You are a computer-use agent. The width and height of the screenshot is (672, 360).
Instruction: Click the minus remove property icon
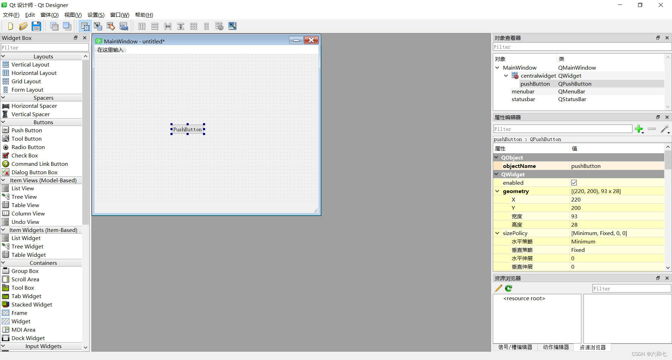652,129
